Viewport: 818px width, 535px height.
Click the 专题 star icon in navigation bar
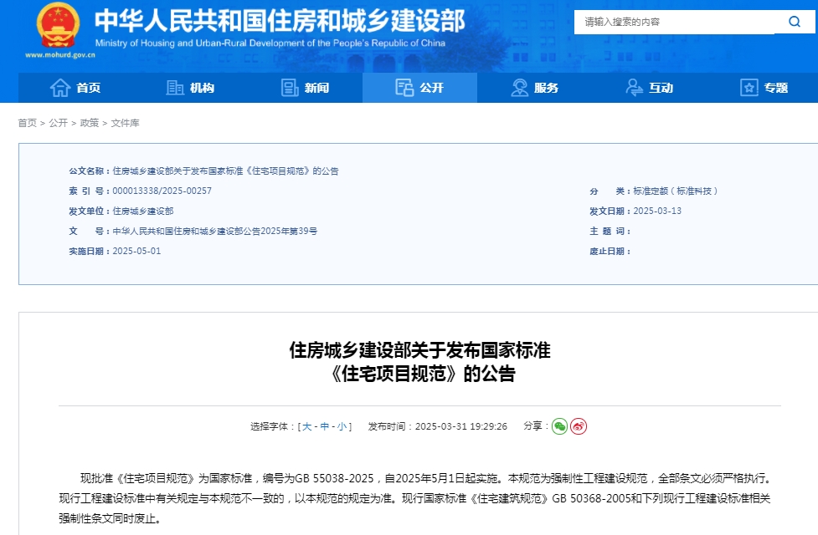tap(749, 87)
